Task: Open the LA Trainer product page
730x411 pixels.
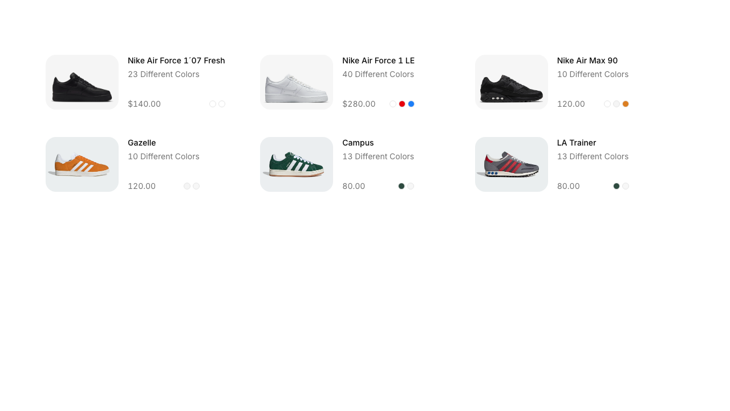Action: coord(576,143)
